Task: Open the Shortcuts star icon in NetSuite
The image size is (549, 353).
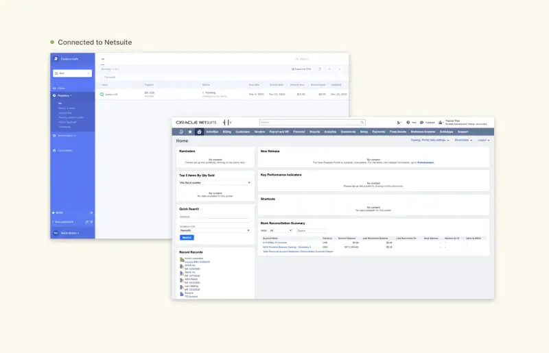Action: click(190, 132)
